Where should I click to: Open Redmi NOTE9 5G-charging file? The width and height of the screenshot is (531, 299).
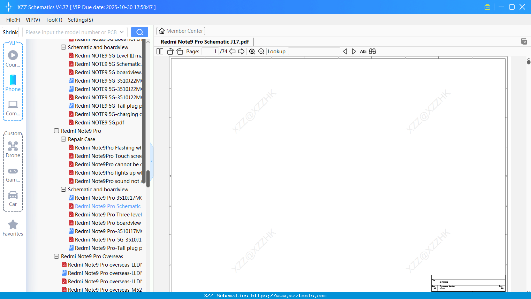tap(105, 114)
